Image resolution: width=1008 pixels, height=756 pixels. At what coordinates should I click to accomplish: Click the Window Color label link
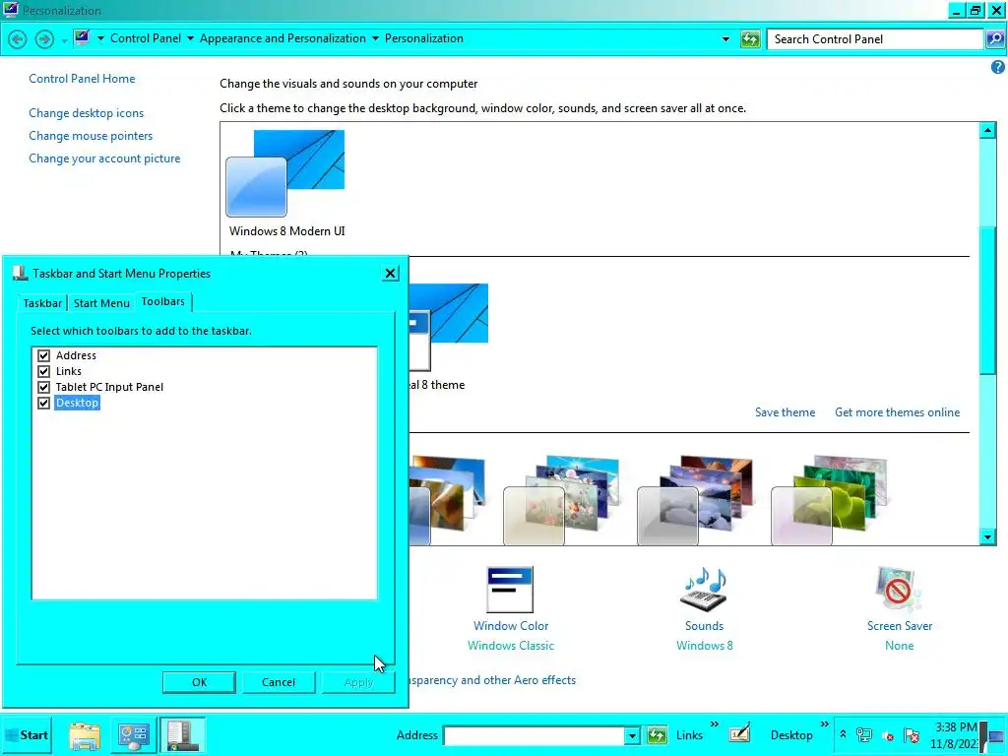[511, 626]
